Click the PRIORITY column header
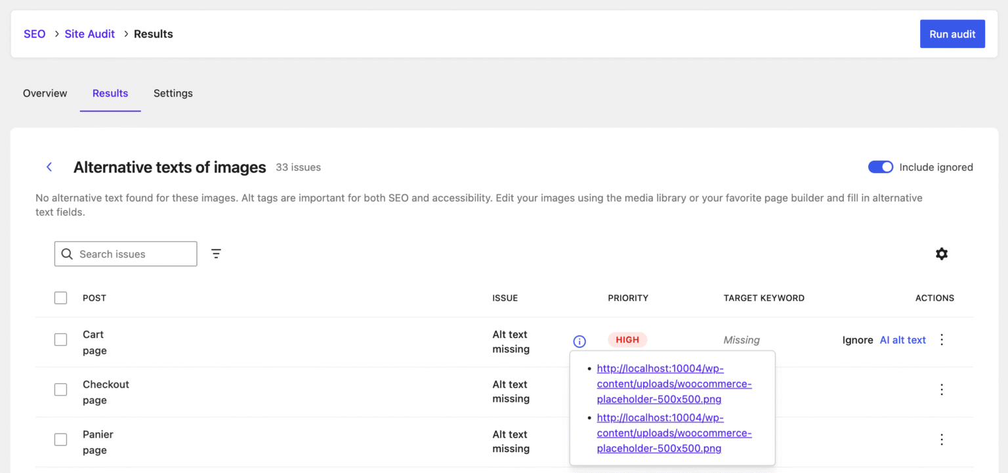1008x473 pixels. tap(628, 298)
